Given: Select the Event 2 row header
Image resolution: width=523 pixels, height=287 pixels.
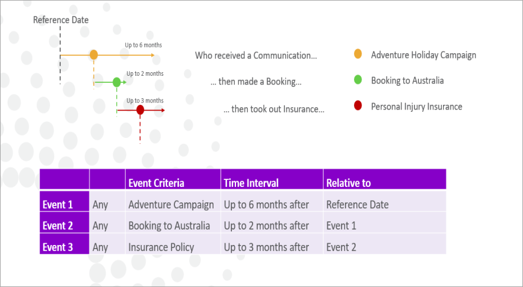Looking at the screenshot, I should pyautogui.click(x=65, y=222).
